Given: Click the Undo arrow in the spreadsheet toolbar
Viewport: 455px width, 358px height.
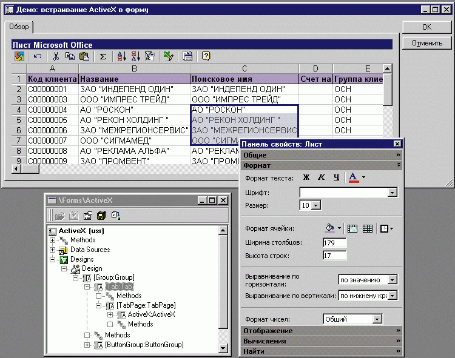Looking at the screenshot, I should coord(38,56).
